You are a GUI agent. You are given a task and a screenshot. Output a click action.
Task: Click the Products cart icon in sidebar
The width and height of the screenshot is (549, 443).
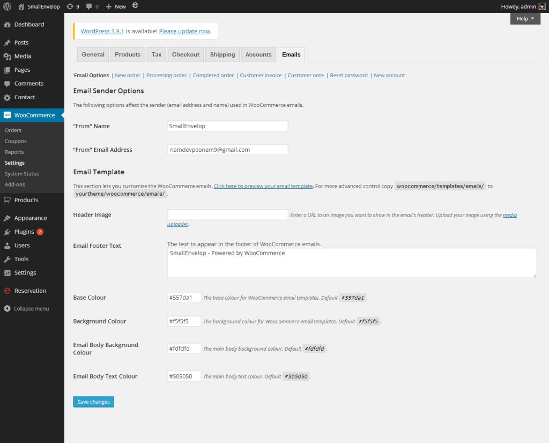(x=7, y=200)
